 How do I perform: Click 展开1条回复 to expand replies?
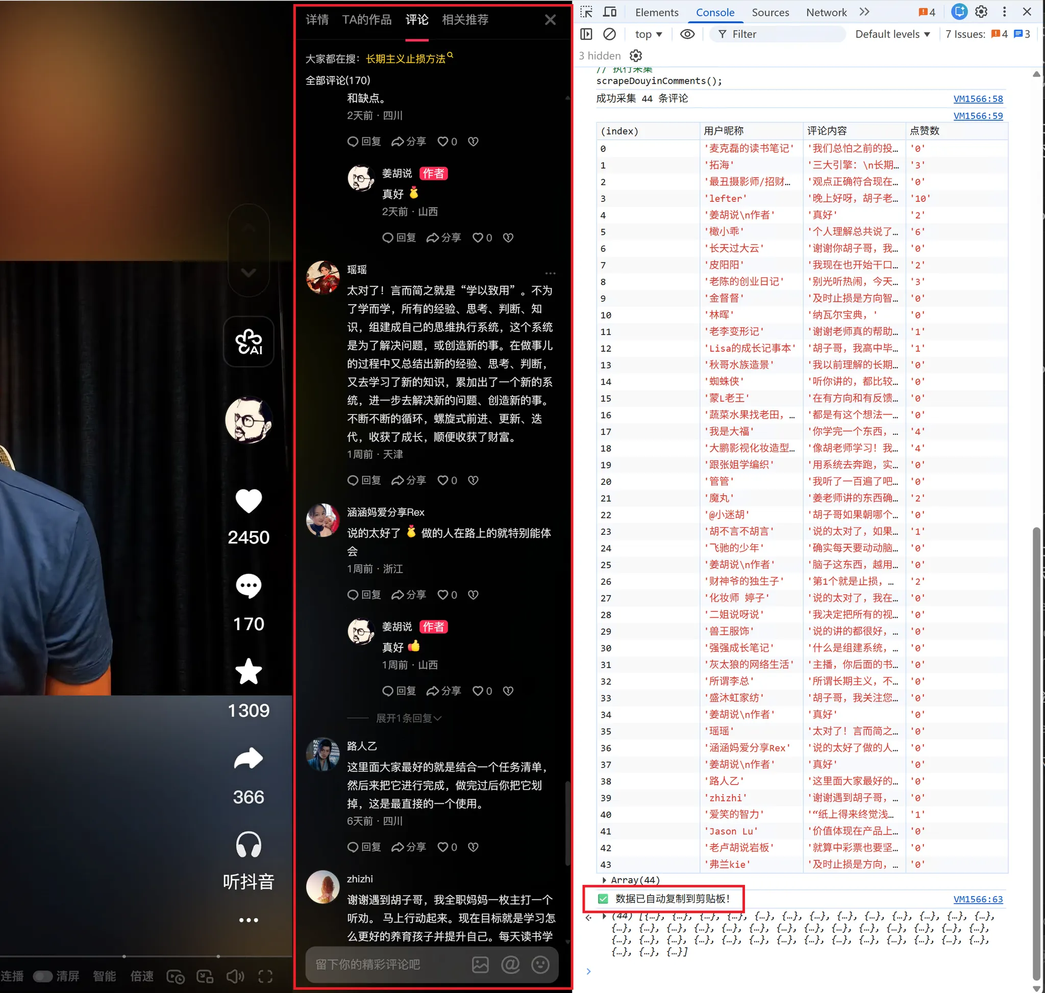tap(408, 718)
